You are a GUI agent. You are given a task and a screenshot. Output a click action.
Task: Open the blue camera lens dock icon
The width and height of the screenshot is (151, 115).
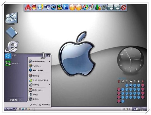click(53, 7)
